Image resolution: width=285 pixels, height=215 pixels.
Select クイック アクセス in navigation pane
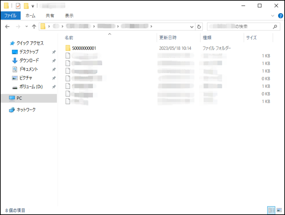[30, 43]
